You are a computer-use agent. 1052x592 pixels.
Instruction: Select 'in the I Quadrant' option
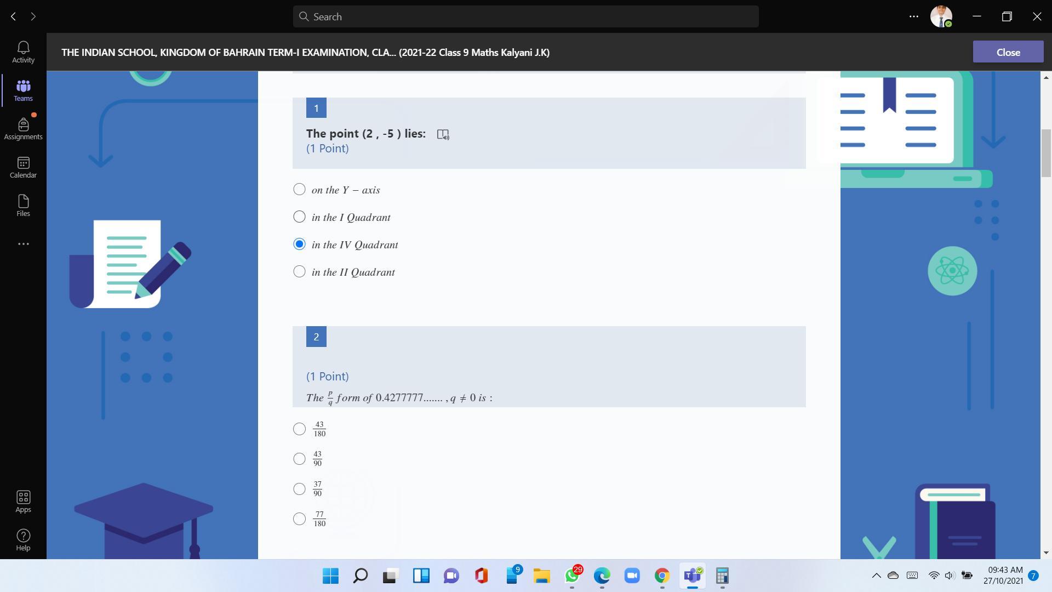[x=299, y=217]
